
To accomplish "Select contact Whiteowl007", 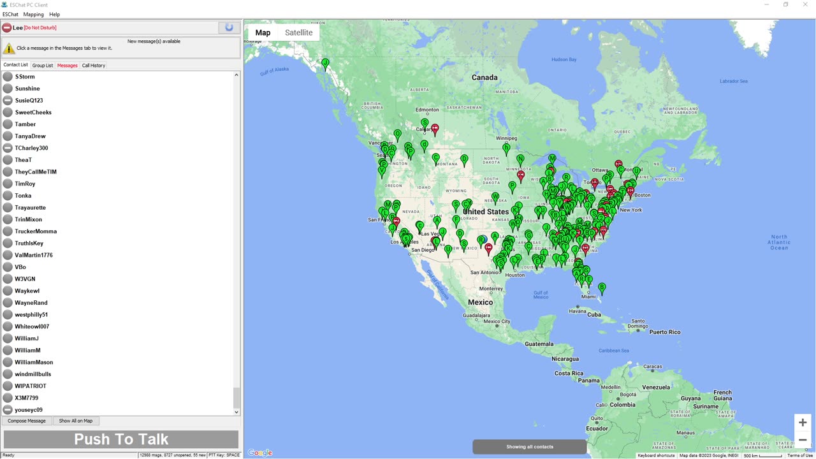I will [x=32, y=326].
